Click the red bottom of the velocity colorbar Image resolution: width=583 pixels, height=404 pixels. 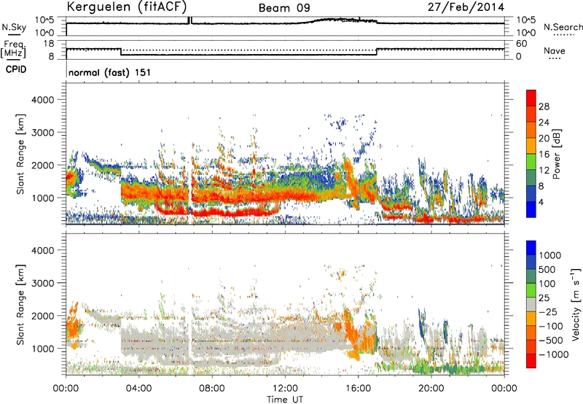[531, 361]
